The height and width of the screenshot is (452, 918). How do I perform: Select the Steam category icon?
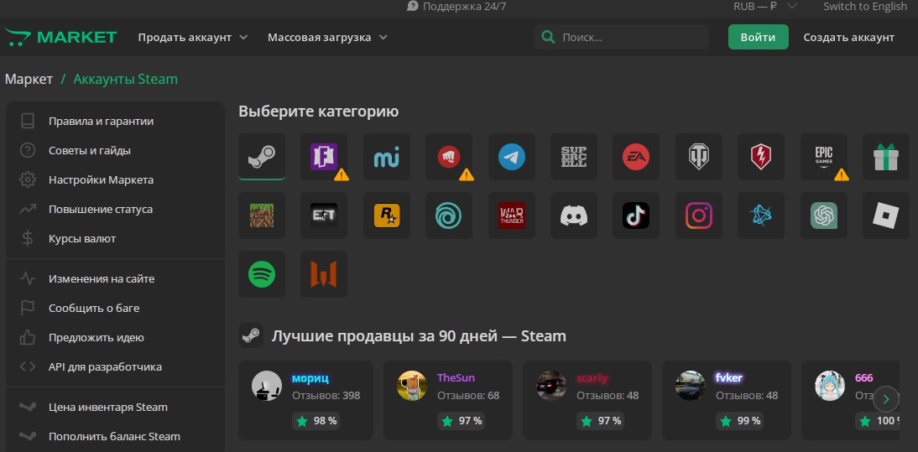point(262,157)
